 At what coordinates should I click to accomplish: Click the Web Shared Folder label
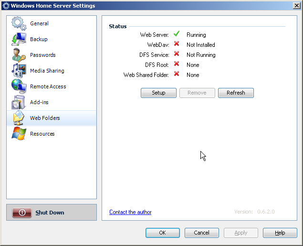tap(146, 75)
